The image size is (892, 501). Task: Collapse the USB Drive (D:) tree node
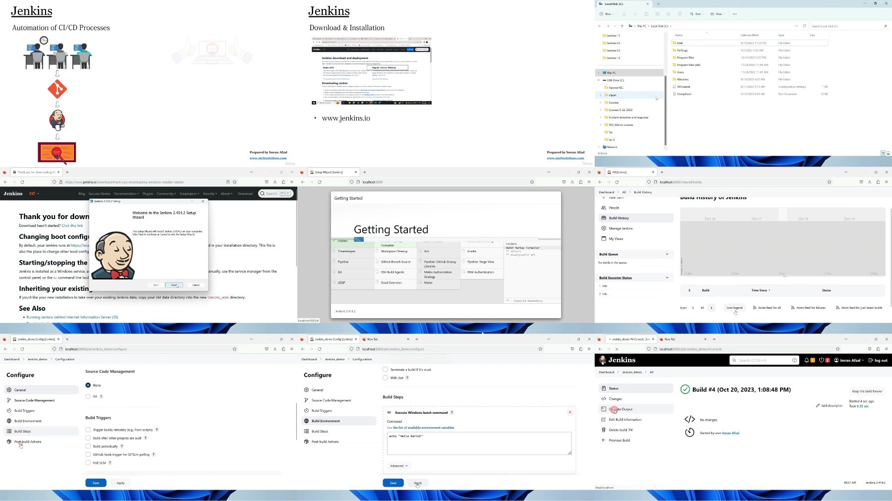click(599, 80)
